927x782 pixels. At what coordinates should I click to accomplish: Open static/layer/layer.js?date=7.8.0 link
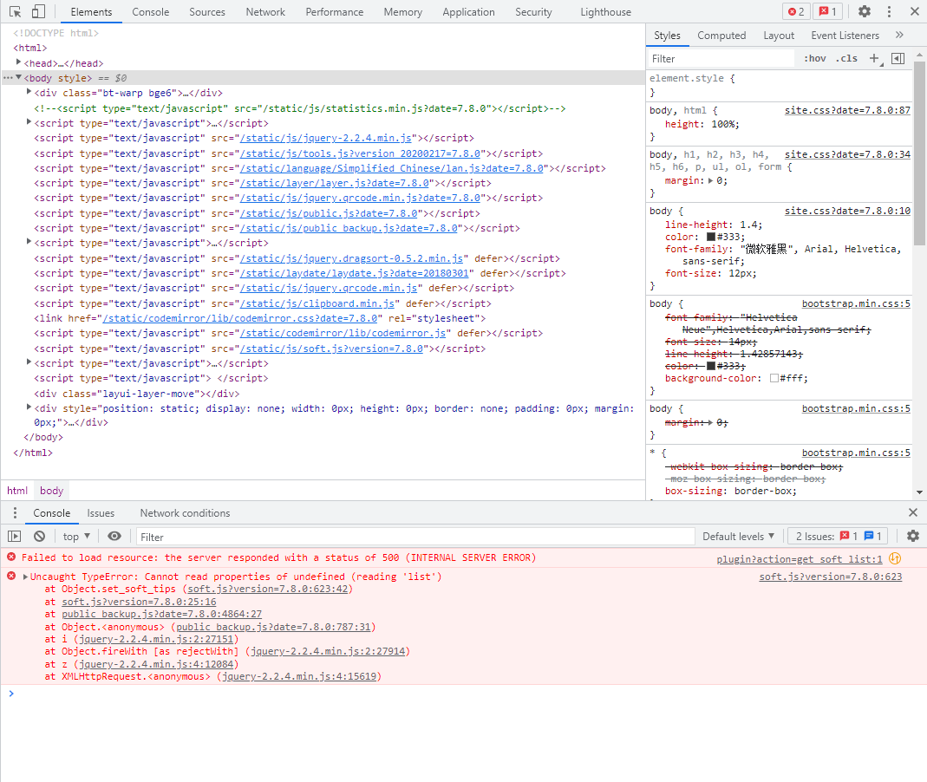click(x=335, y=183)
